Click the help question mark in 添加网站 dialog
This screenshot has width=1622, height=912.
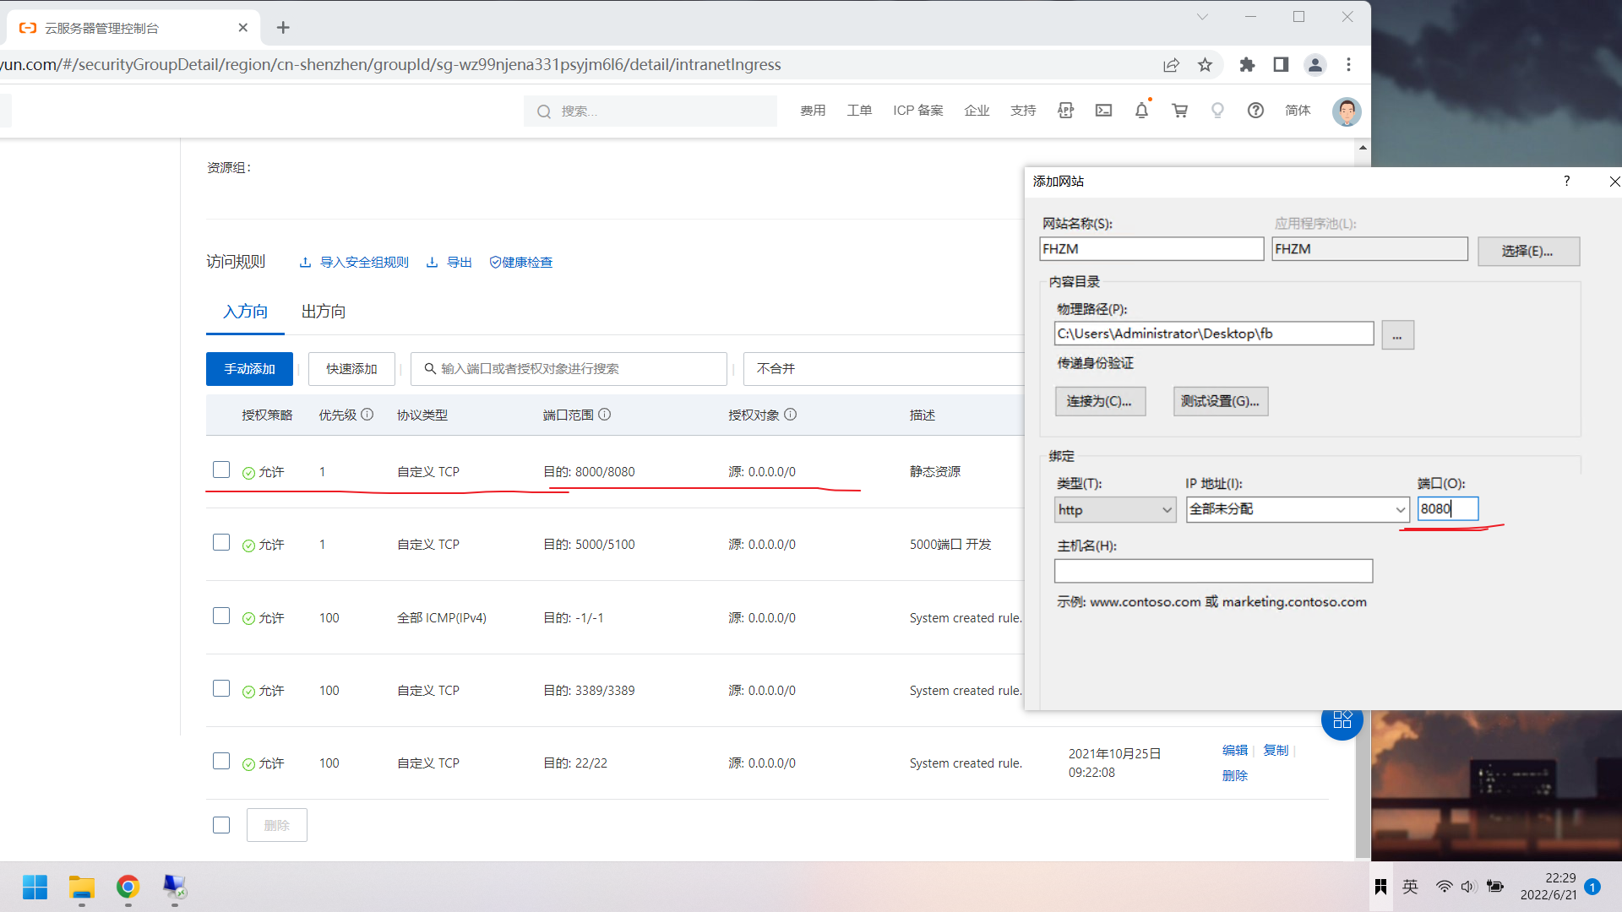point(1566,181)
